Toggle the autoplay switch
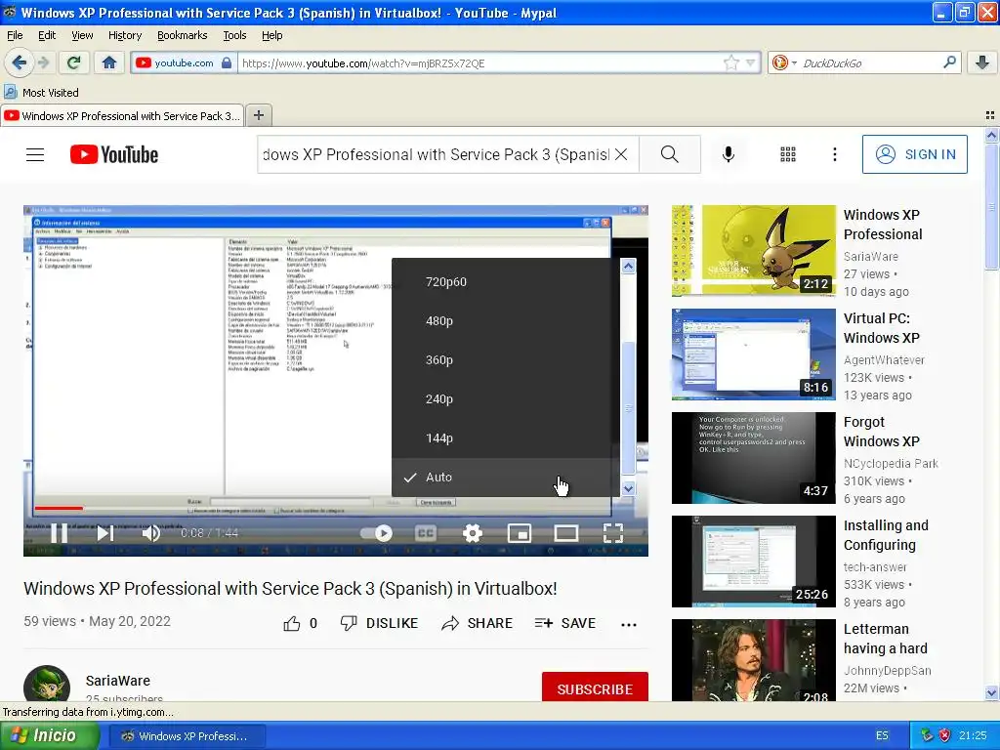The image size is (1000, 750). (x=376, y=533)
